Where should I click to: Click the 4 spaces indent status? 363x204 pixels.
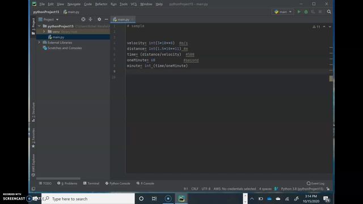265,189
